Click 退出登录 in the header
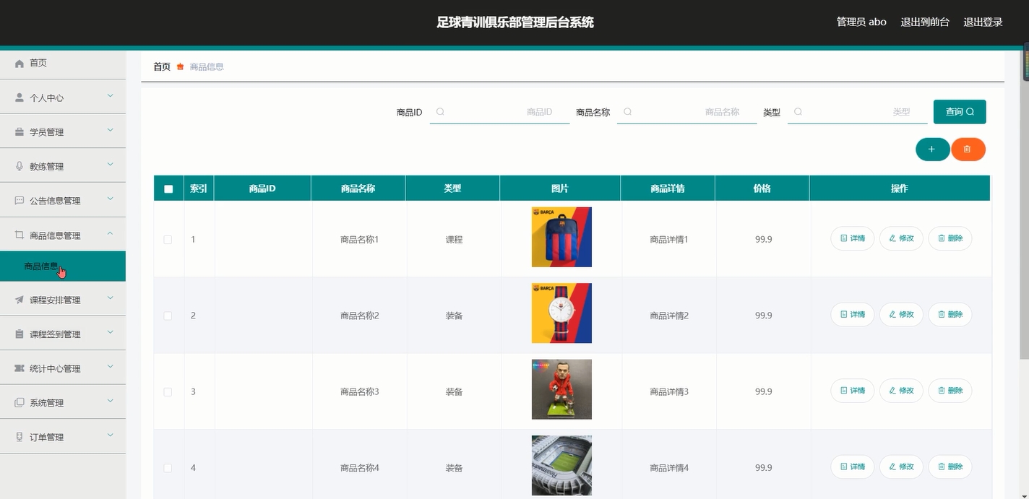Screen dimensions: 1029x499 point(983,22)
